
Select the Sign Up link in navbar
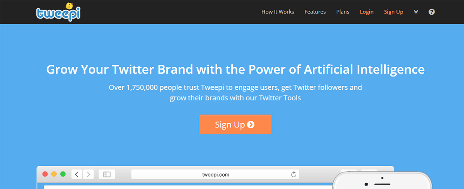pos(394,12)
